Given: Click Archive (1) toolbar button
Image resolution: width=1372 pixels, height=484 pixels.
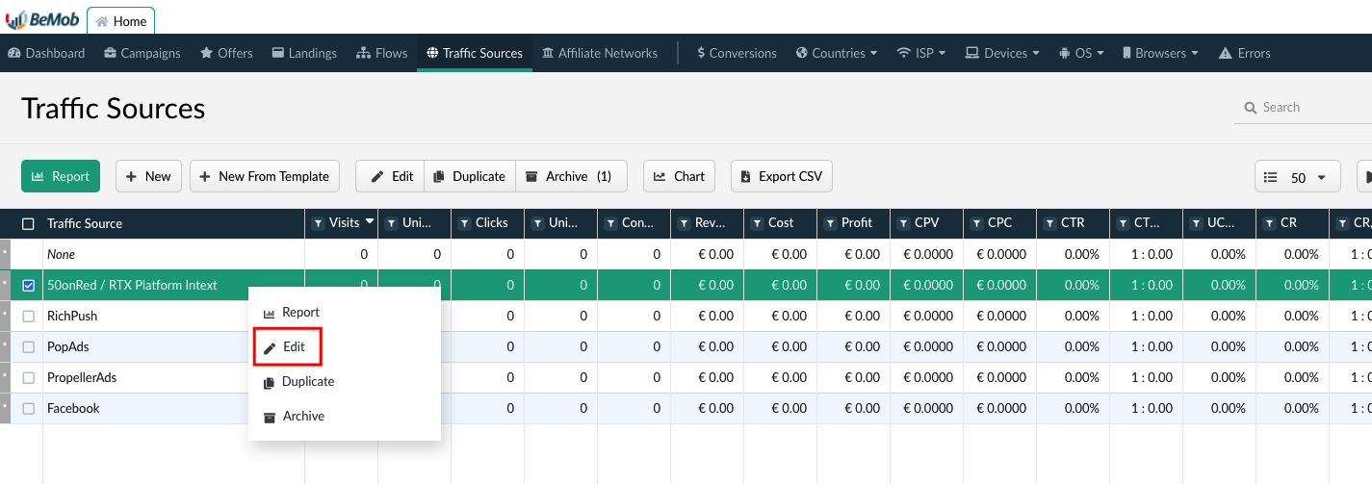Looking at the screenshot, I should coord(572,176).
